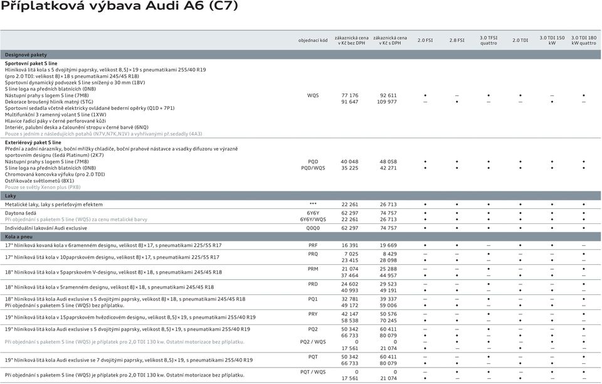Click the price '28 098'
The height and width of the screenshot is (384, 602).
[x=388, y=260]
